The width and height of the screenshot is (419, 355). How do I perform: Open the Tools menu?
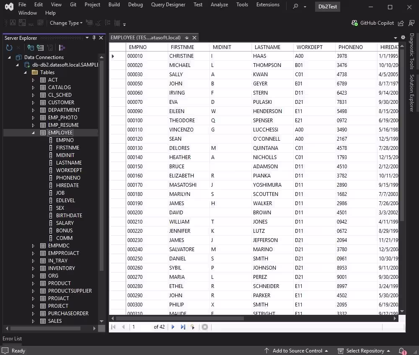coord(242,5)
